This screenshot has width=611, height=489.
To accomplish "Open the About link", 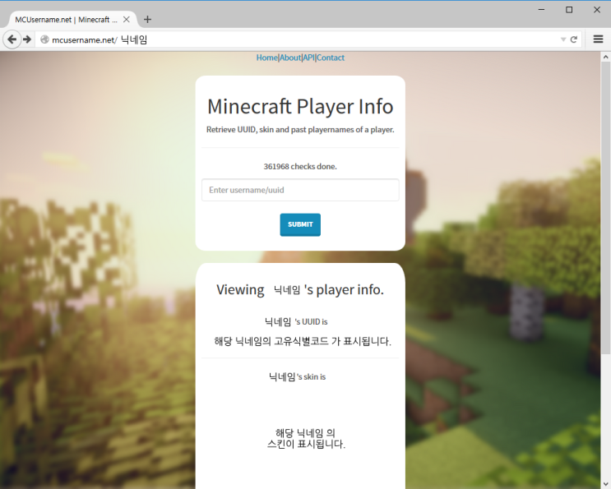I will pyautogui.click(x=290, y=58).
